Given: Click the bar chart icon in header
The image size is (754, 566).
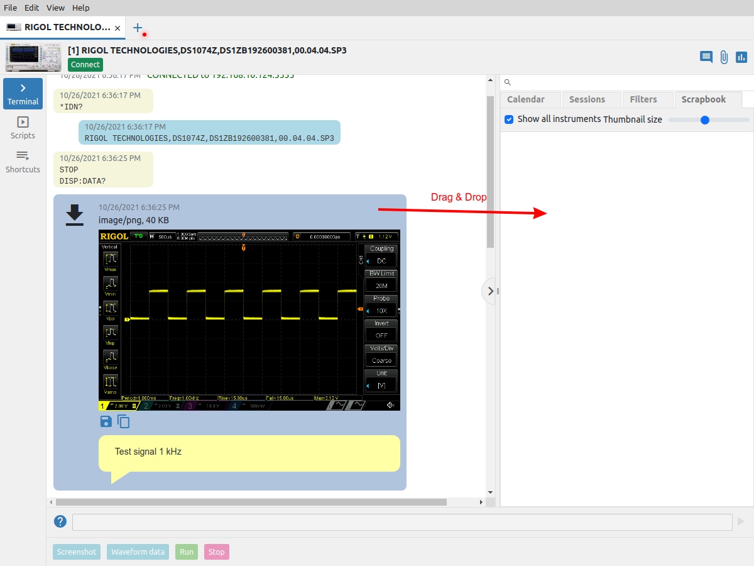Looking at the screenshot, I should tap(741, 57).
